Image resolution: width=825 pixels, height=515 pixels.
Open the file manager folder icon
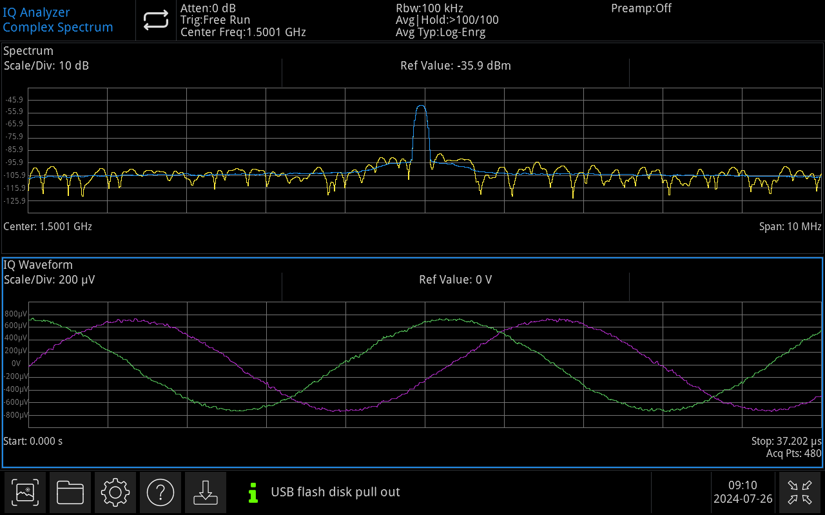click(x=70, y=492)
